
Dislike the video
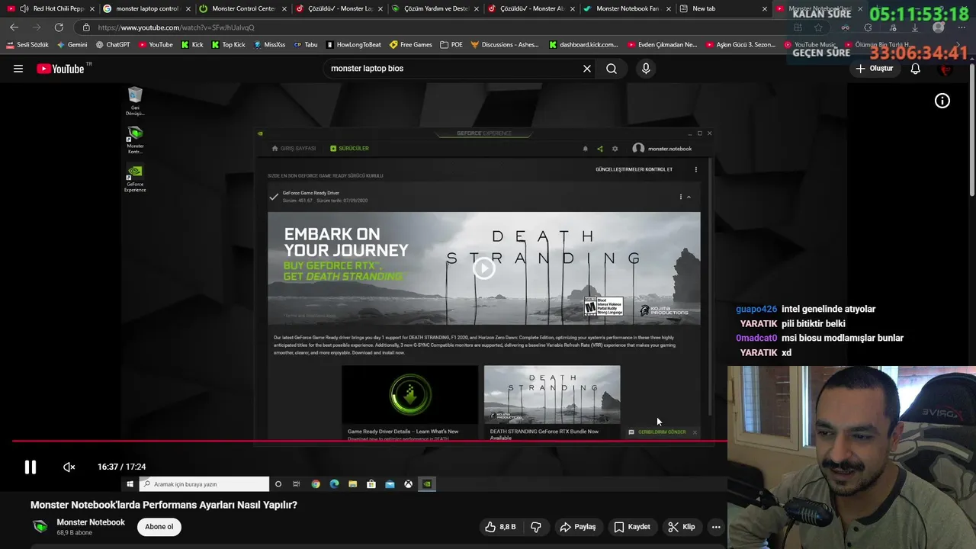click(x=535, y=527)
